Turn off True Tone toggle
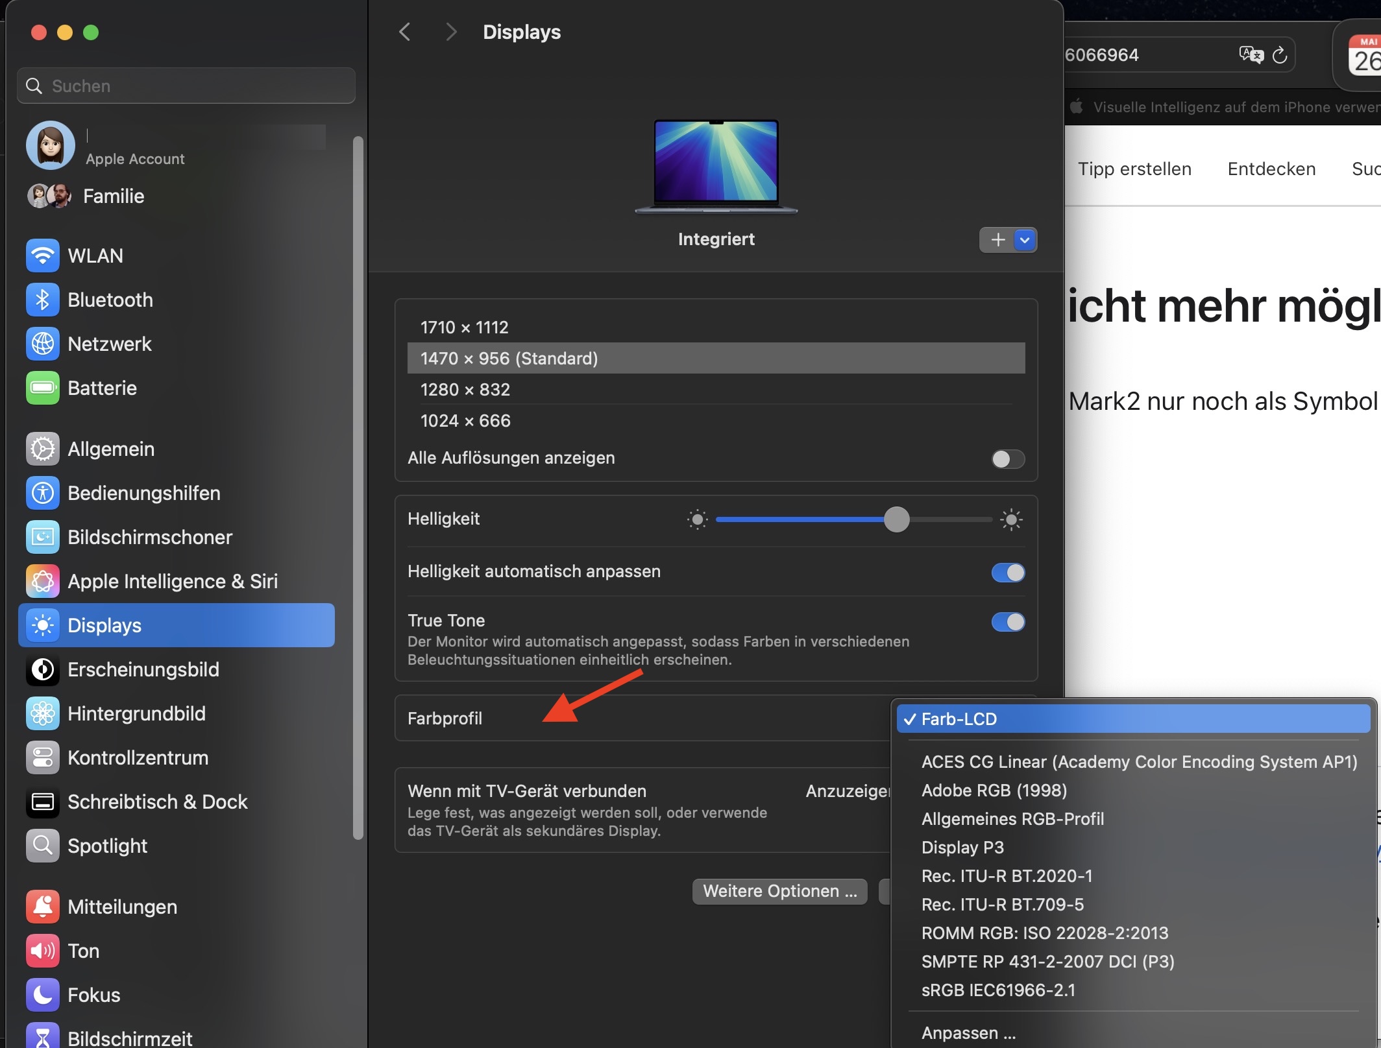The height and width of the screenshot is (1048, 1381). pyautogui.click(x=1008, y=622)
